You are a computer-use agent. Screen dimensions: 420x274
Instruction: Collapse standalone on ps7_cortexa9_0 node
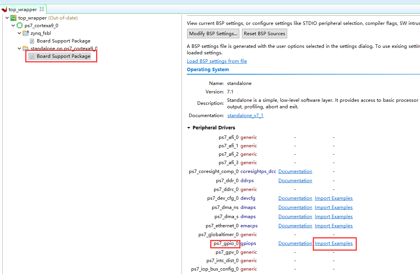tap(19, 49)
